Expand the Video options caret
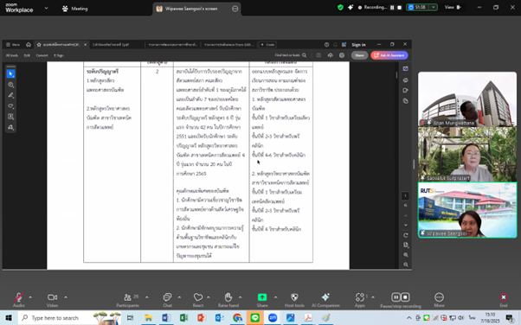 tap(66, 297)
